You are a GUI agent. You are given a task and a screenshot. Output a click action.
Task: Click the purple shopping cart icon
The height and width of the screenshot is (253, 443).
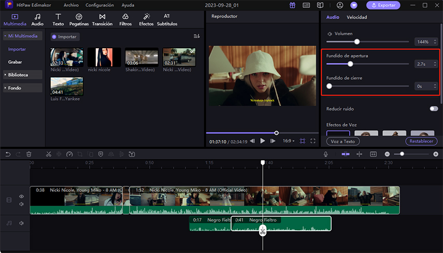tap(354, 5)
